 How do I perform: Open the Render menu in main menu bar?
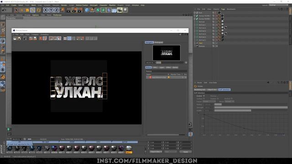pos(64,5)
